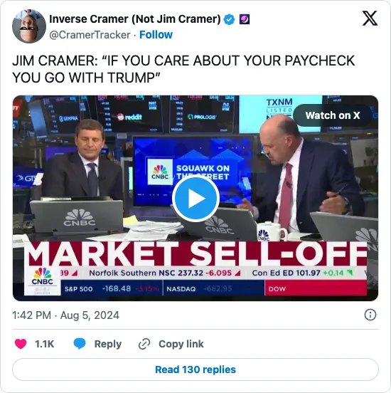Open the info circle icon

click(x=370, y=315)
